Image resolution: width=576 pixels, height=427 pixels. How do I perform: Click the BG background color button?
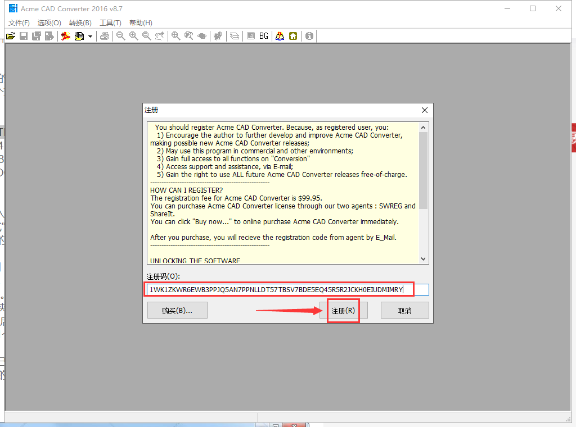[264, 36]
